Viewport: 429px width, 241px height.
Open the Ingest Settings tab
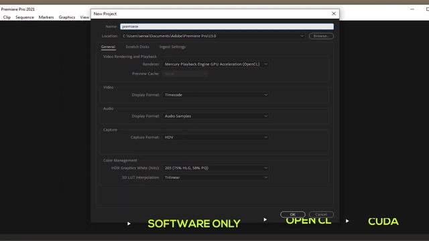click(172, 47)
